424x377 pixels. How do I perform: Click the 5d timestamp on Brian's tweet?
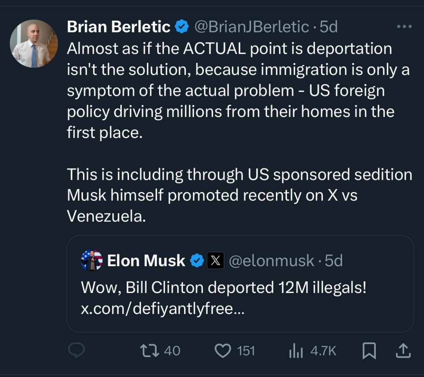329,27
